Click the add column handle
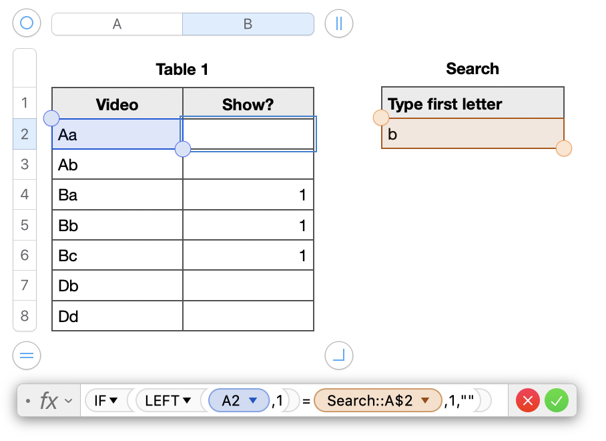This screenshot has width=606, height=441. (338, 23)
